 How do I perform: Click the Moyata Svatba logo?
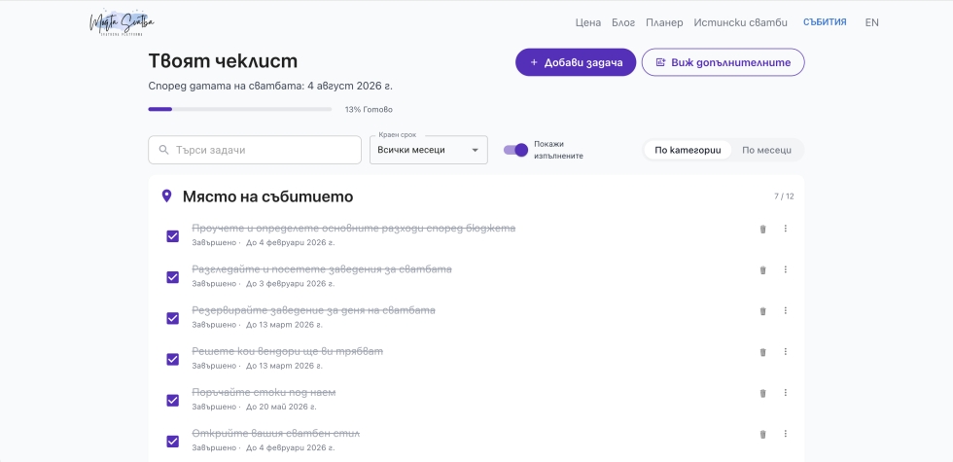(x=122, y=22)
